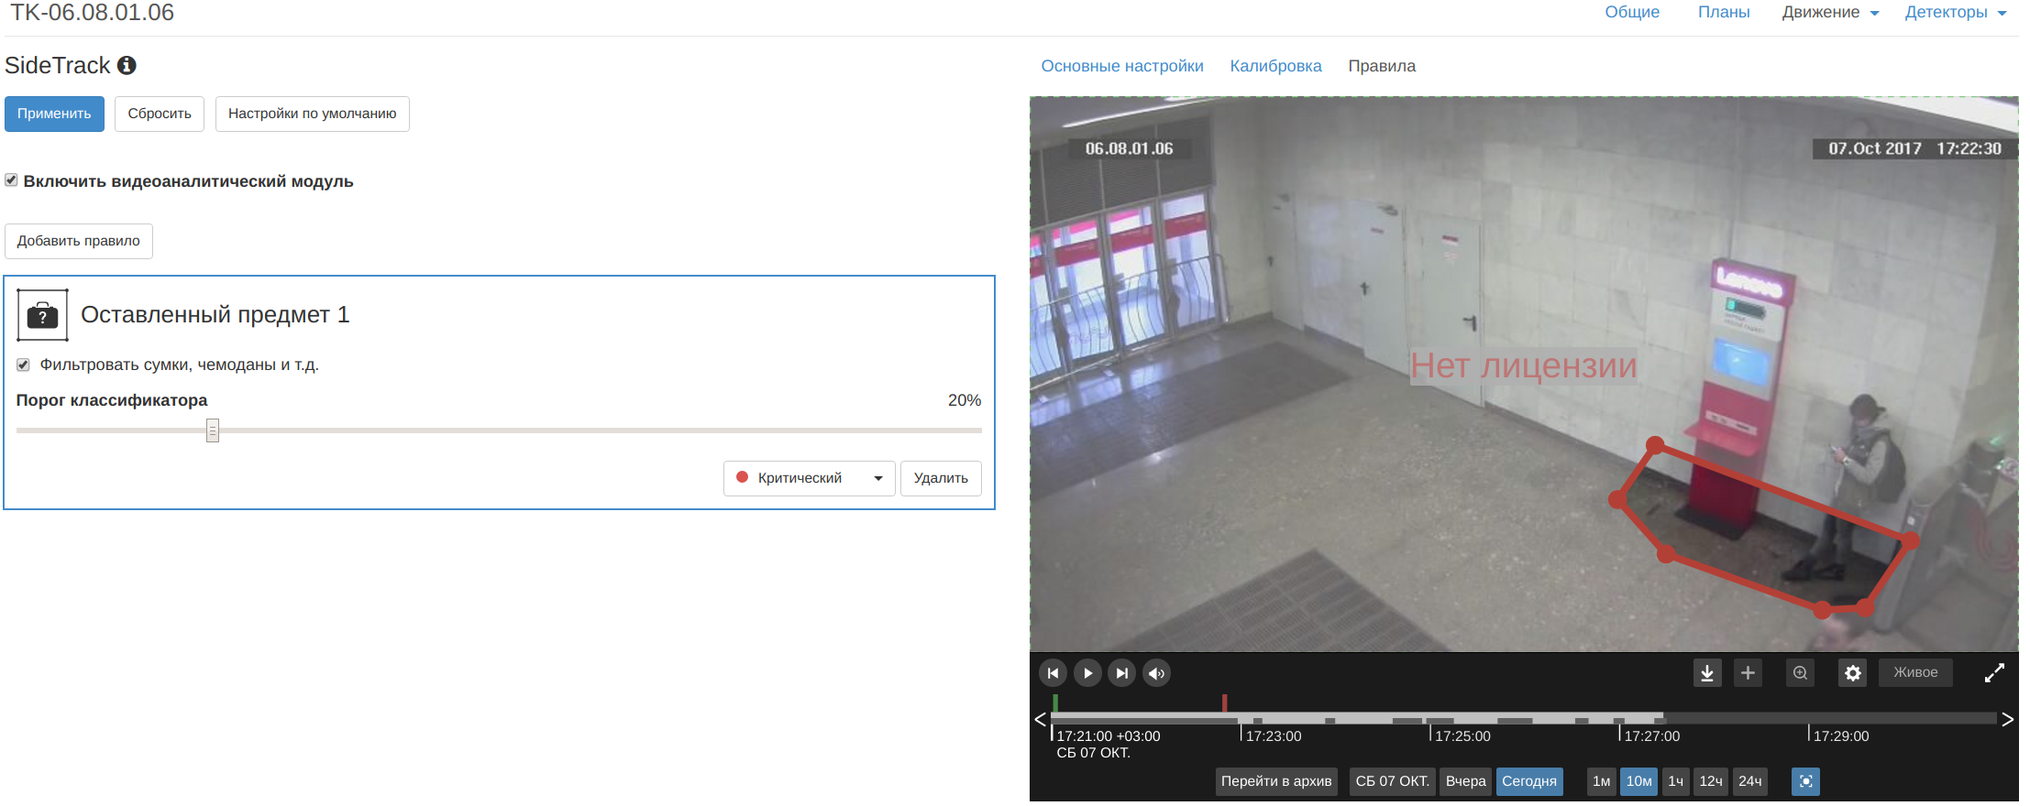Switch the player to fullscreen
The width and height of the screenshot is (2030, 806).
(1994, 673)
